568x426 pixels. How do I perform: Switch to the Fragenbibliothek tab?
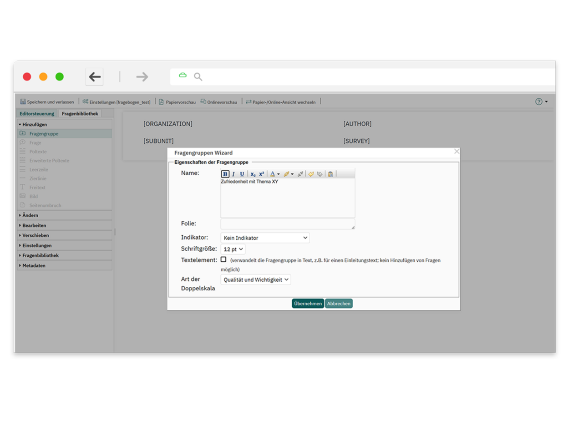click(80, 113)
